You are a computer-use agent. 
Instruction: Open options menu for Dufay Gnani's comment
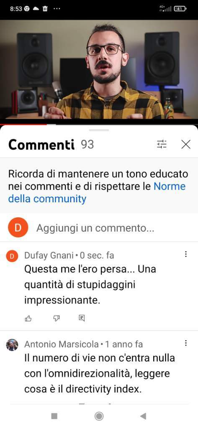[186, 255]
